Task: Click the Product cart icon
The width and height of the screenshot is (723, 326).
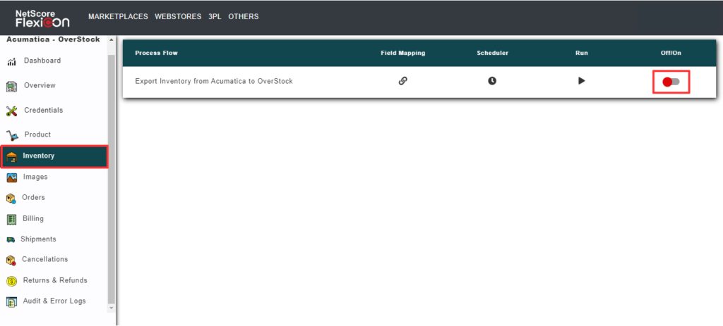Action: 12,135
